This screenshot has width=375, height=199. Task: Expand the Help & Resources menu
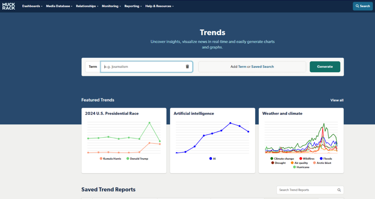159,6
